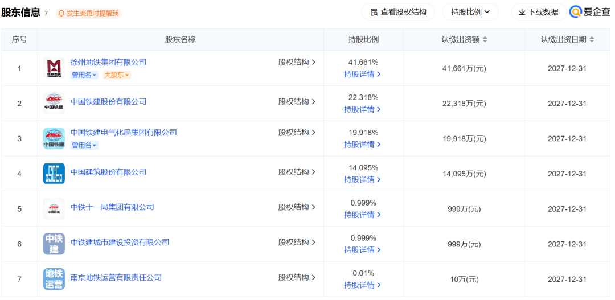The height and width of the screenshot is (300, 615).
Task: Open 股权结构 for 中国铁建股份有限公司
Action: pyautogui.click(x=297, y=101)
